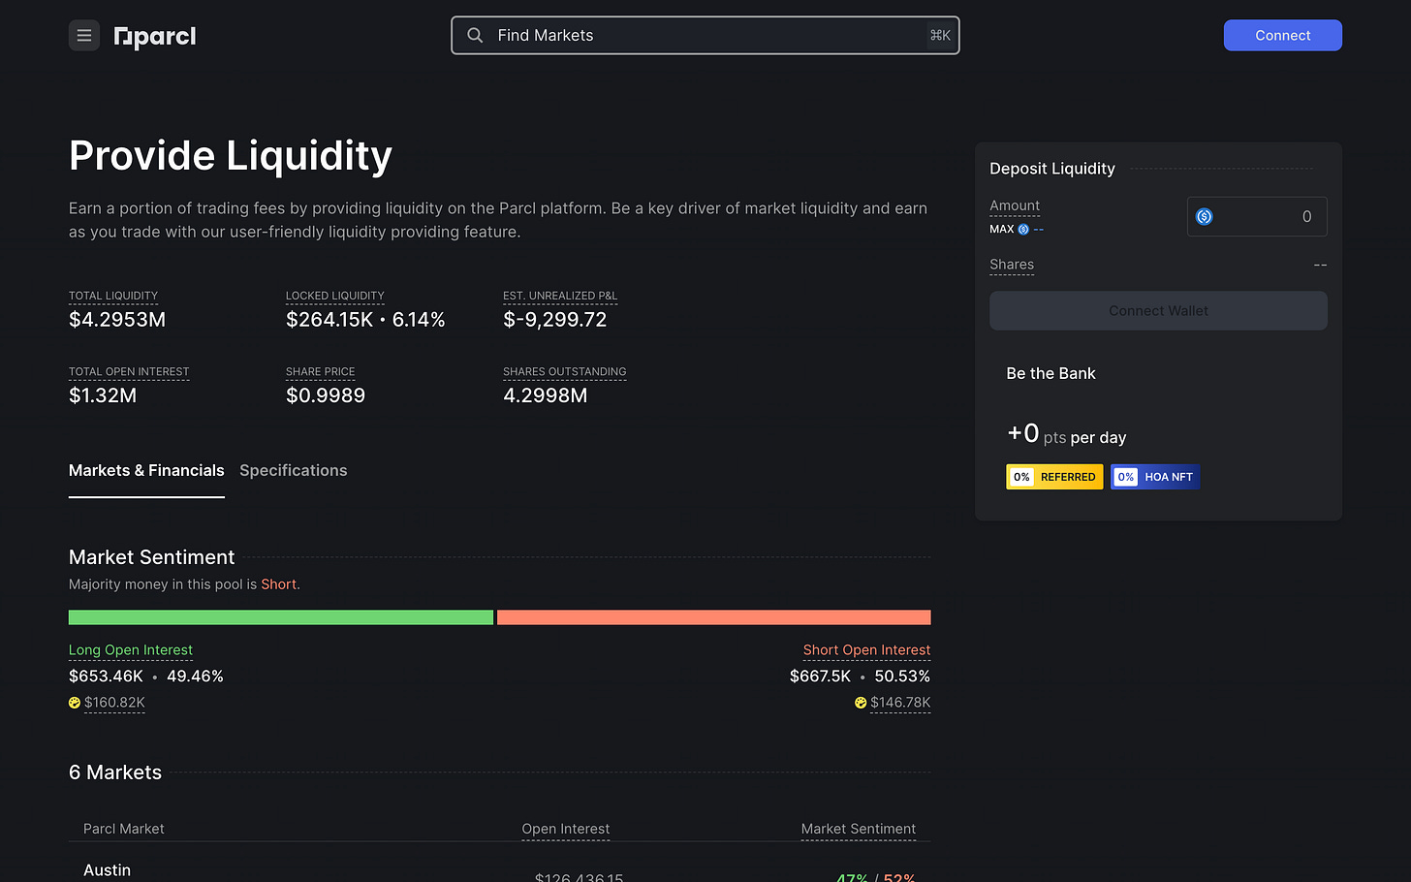Click the +0 pts per day text

click(x=1067, y=434)
